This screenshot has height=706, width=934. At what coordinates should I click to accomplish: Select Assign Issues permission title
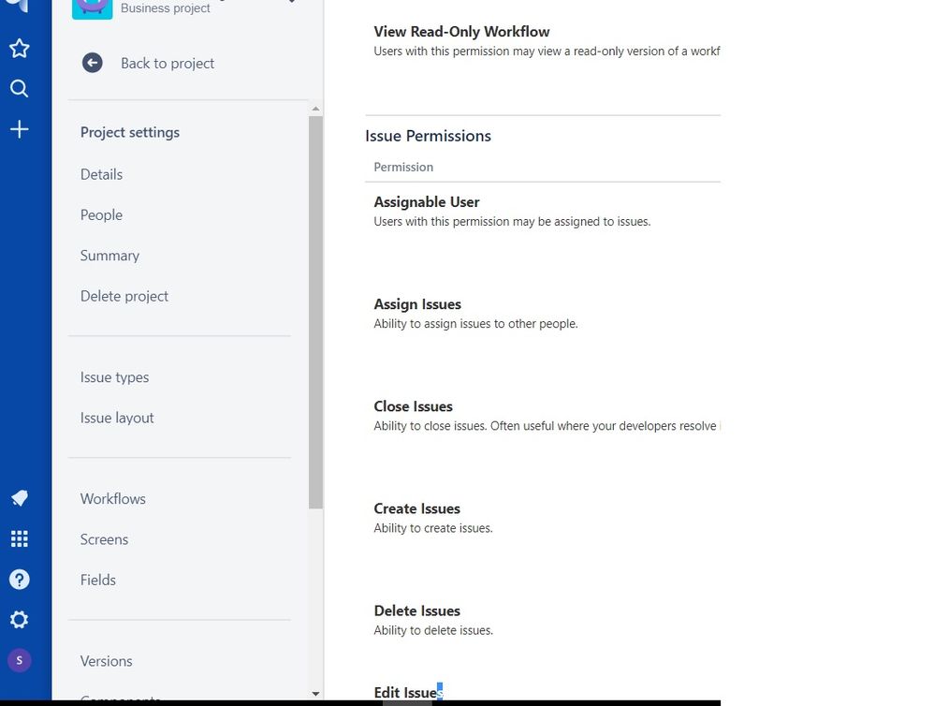coord(417,304)
